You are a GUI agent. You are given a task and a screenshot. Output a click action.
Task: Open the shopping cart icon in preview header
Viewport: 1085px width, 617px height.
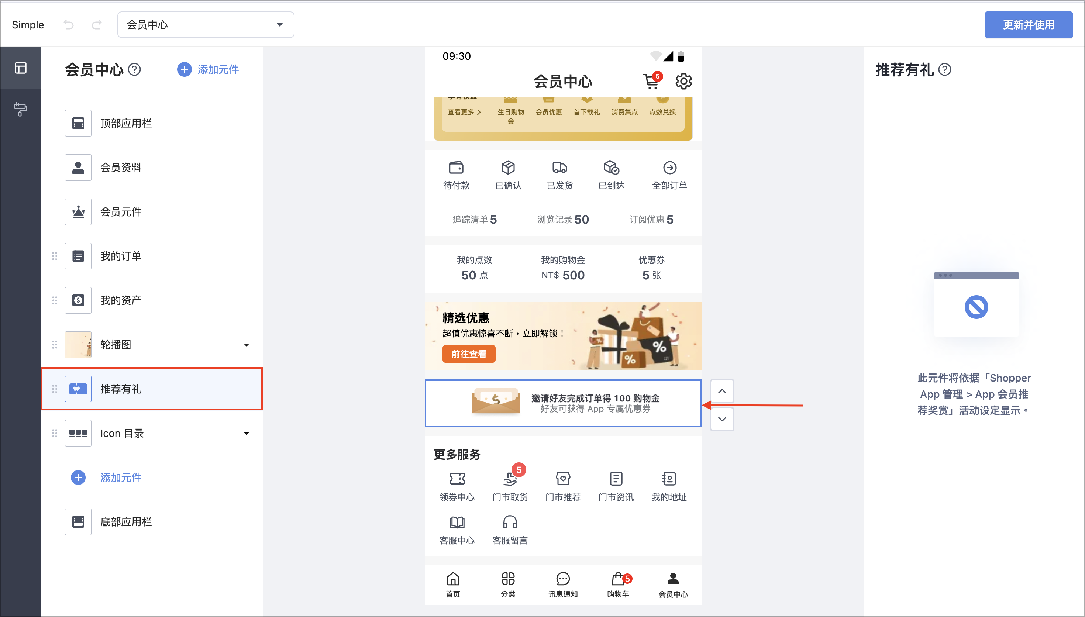pos(652,80)
